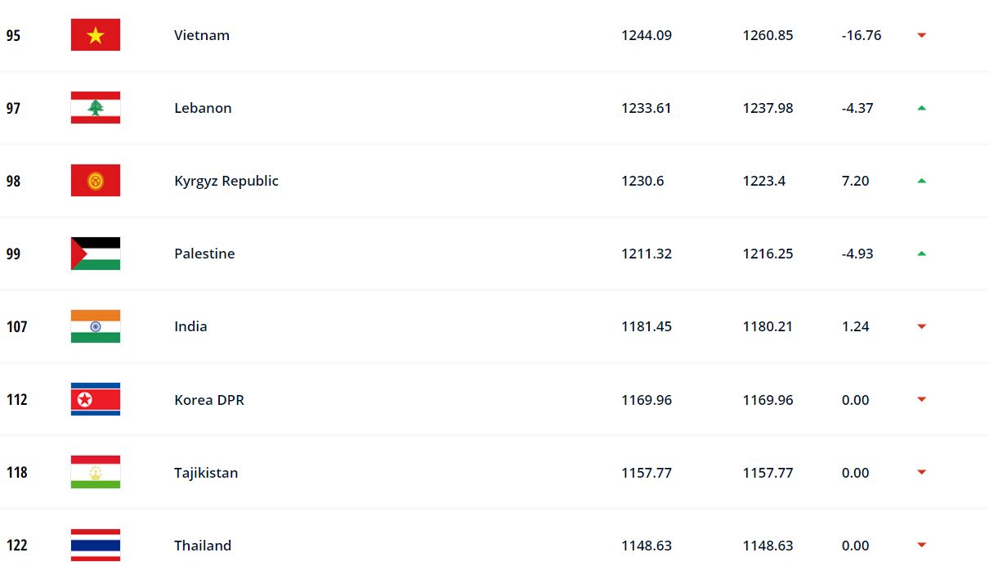Viewport: 989px width, 575px height.
Task: Click Tajikistan's red down arrow indicator
Action: point(921,472)
